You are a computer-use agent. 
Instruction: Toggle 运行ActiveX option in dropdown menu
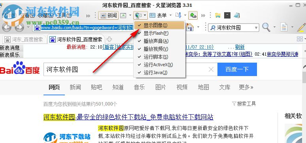(159, 65)
